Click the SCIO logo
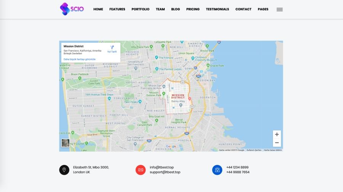The image size is (343, 192). click(x=72, y=9)
